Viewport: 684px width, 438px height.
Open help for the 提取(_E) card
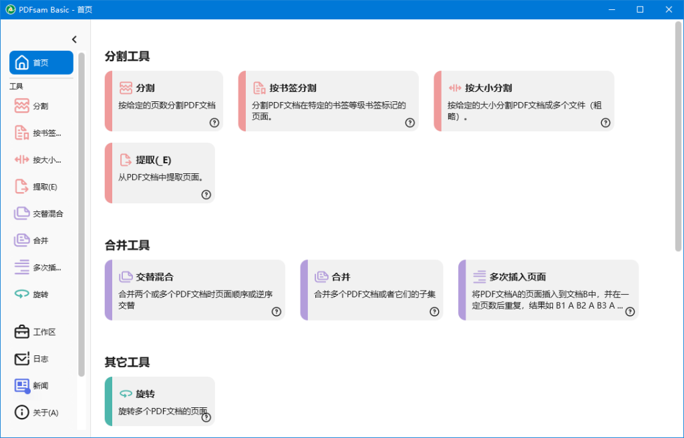206,195
